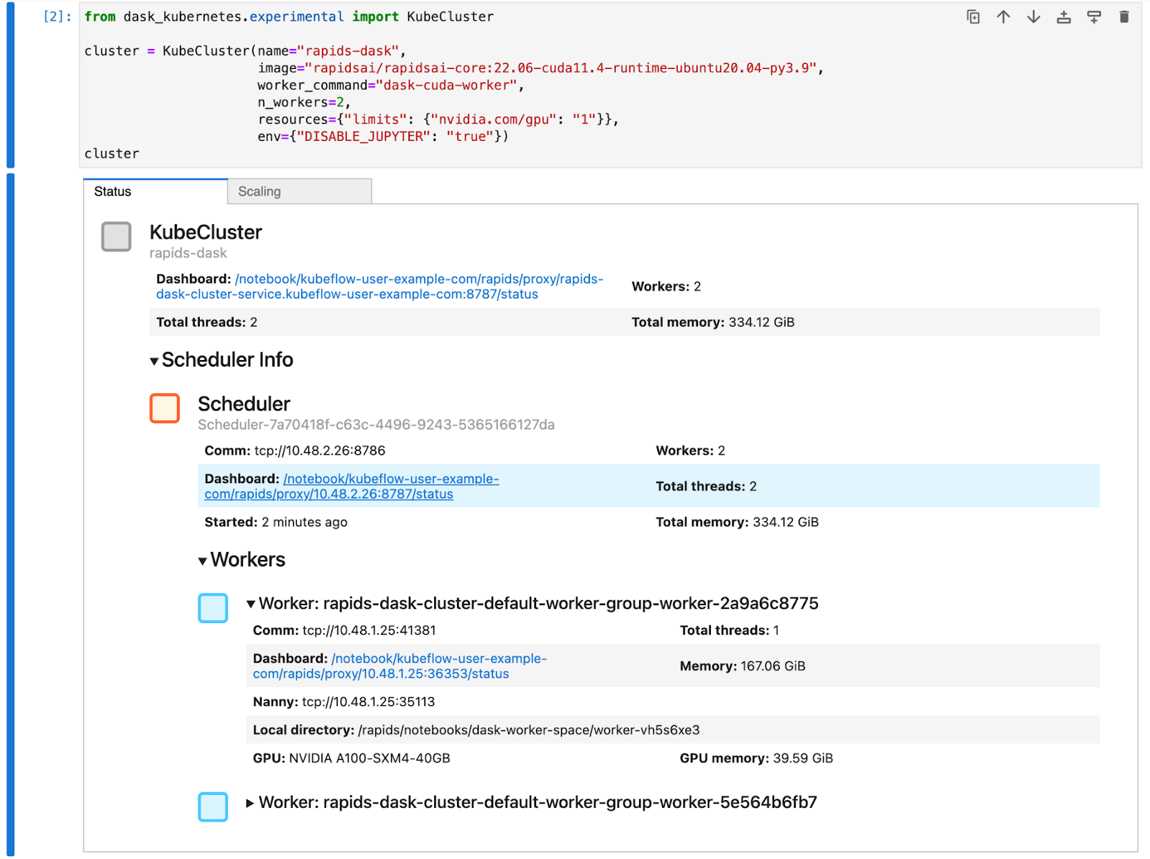
Task: Click the top 'Workers: 2' cluster summary
Action: tap(666, 286)
